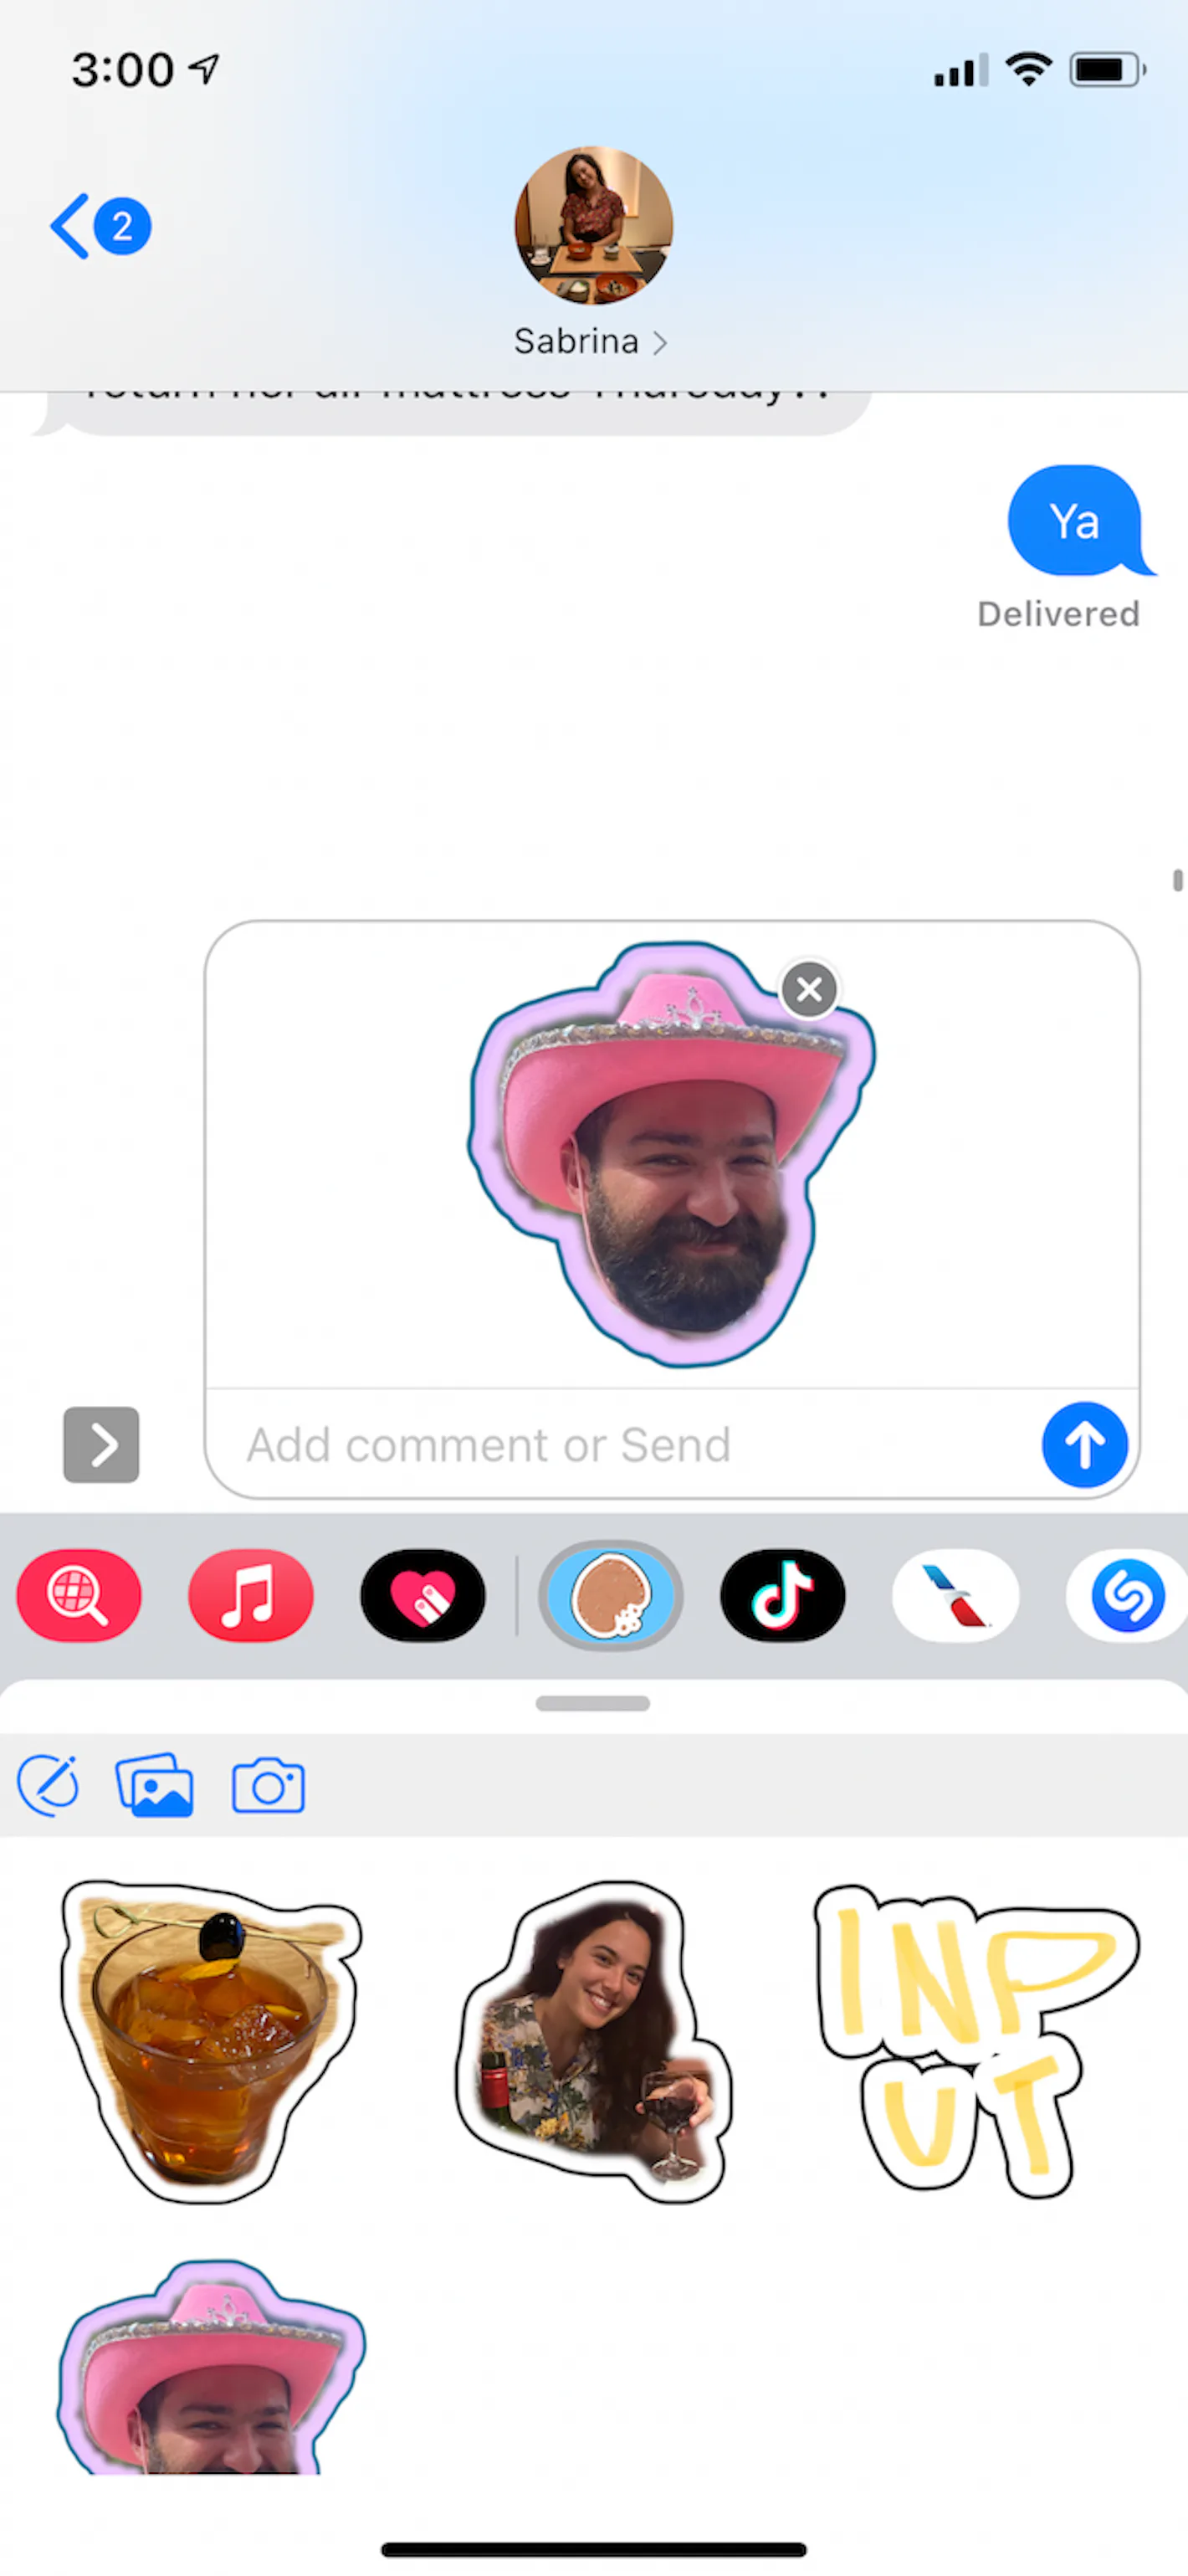
Task: Tap the cellular signal bars indicator
Action: tap(961, 70)
